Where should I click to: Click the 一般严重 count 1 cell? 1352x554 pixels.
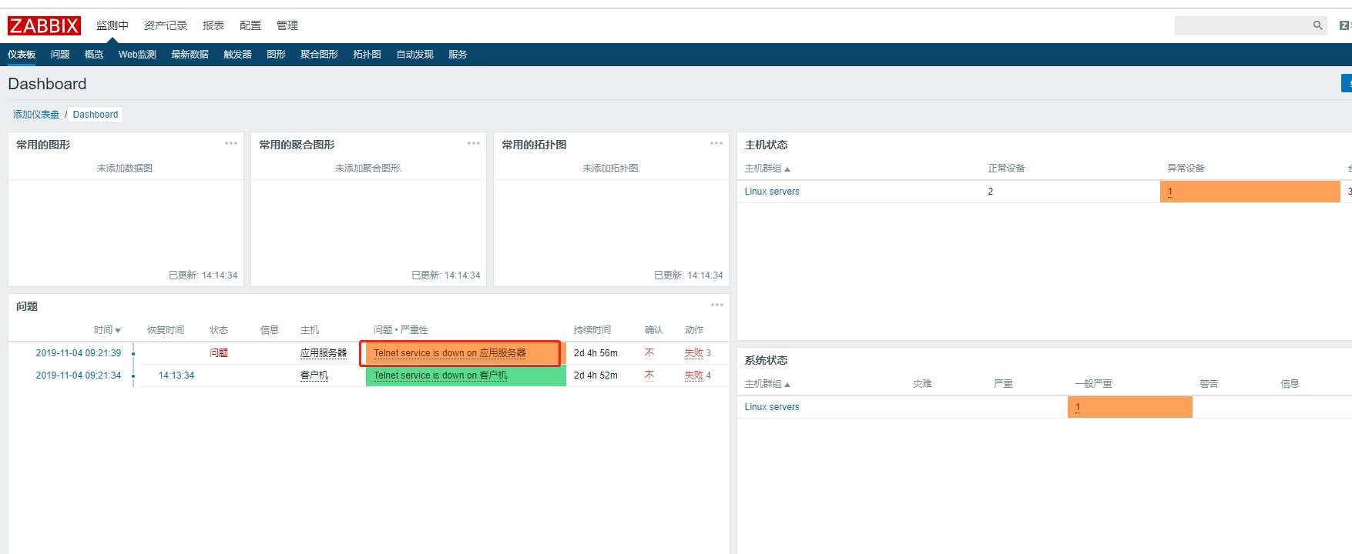[1130, 407]
